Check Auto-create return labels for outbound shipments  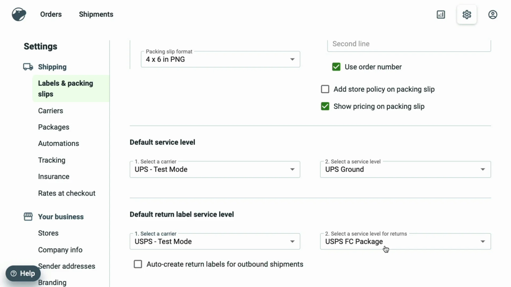138,264
